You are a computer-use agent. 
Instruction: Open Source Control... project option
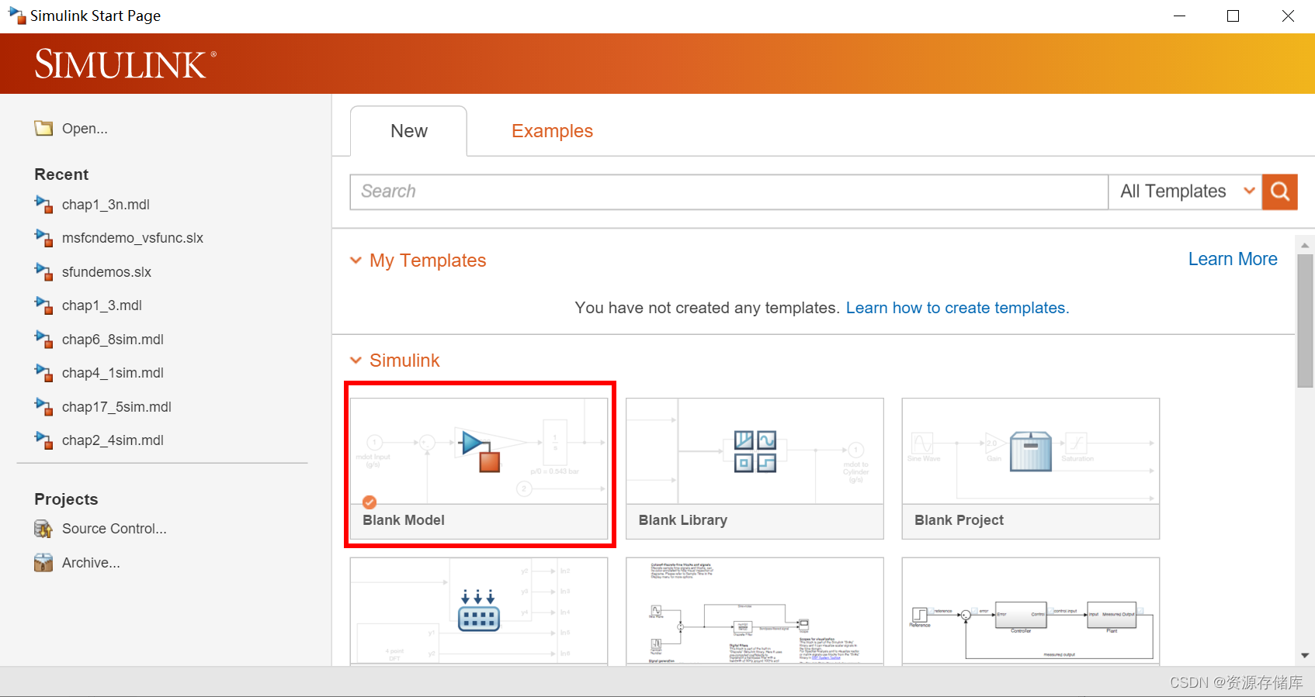pos(114,529)
